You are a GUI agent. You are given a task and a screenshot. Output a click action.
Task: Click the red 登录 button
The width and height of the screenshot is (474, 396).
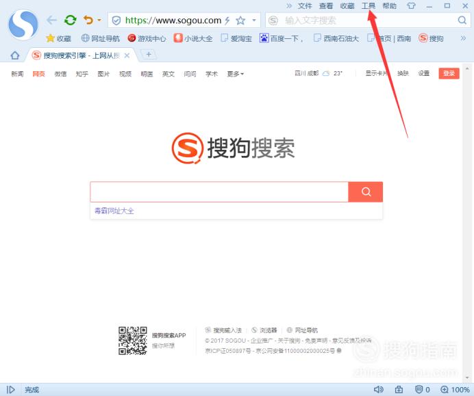click(449, 73)
